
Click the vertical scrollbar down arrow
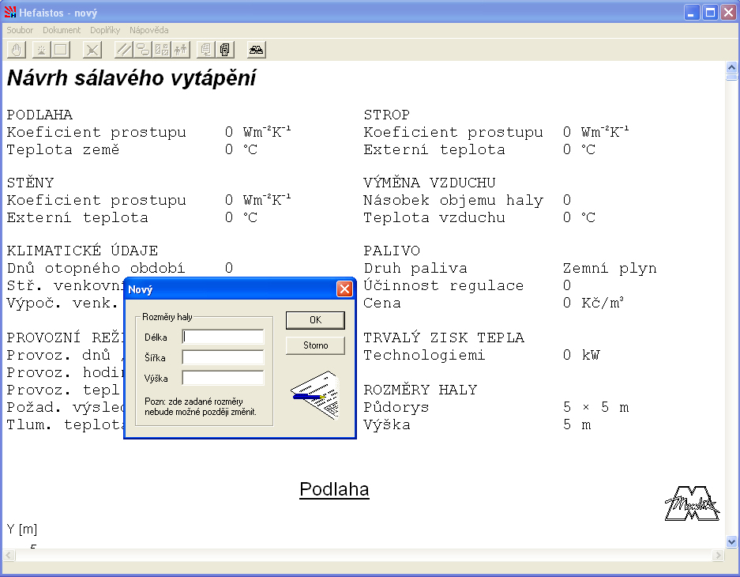[731, 542]
